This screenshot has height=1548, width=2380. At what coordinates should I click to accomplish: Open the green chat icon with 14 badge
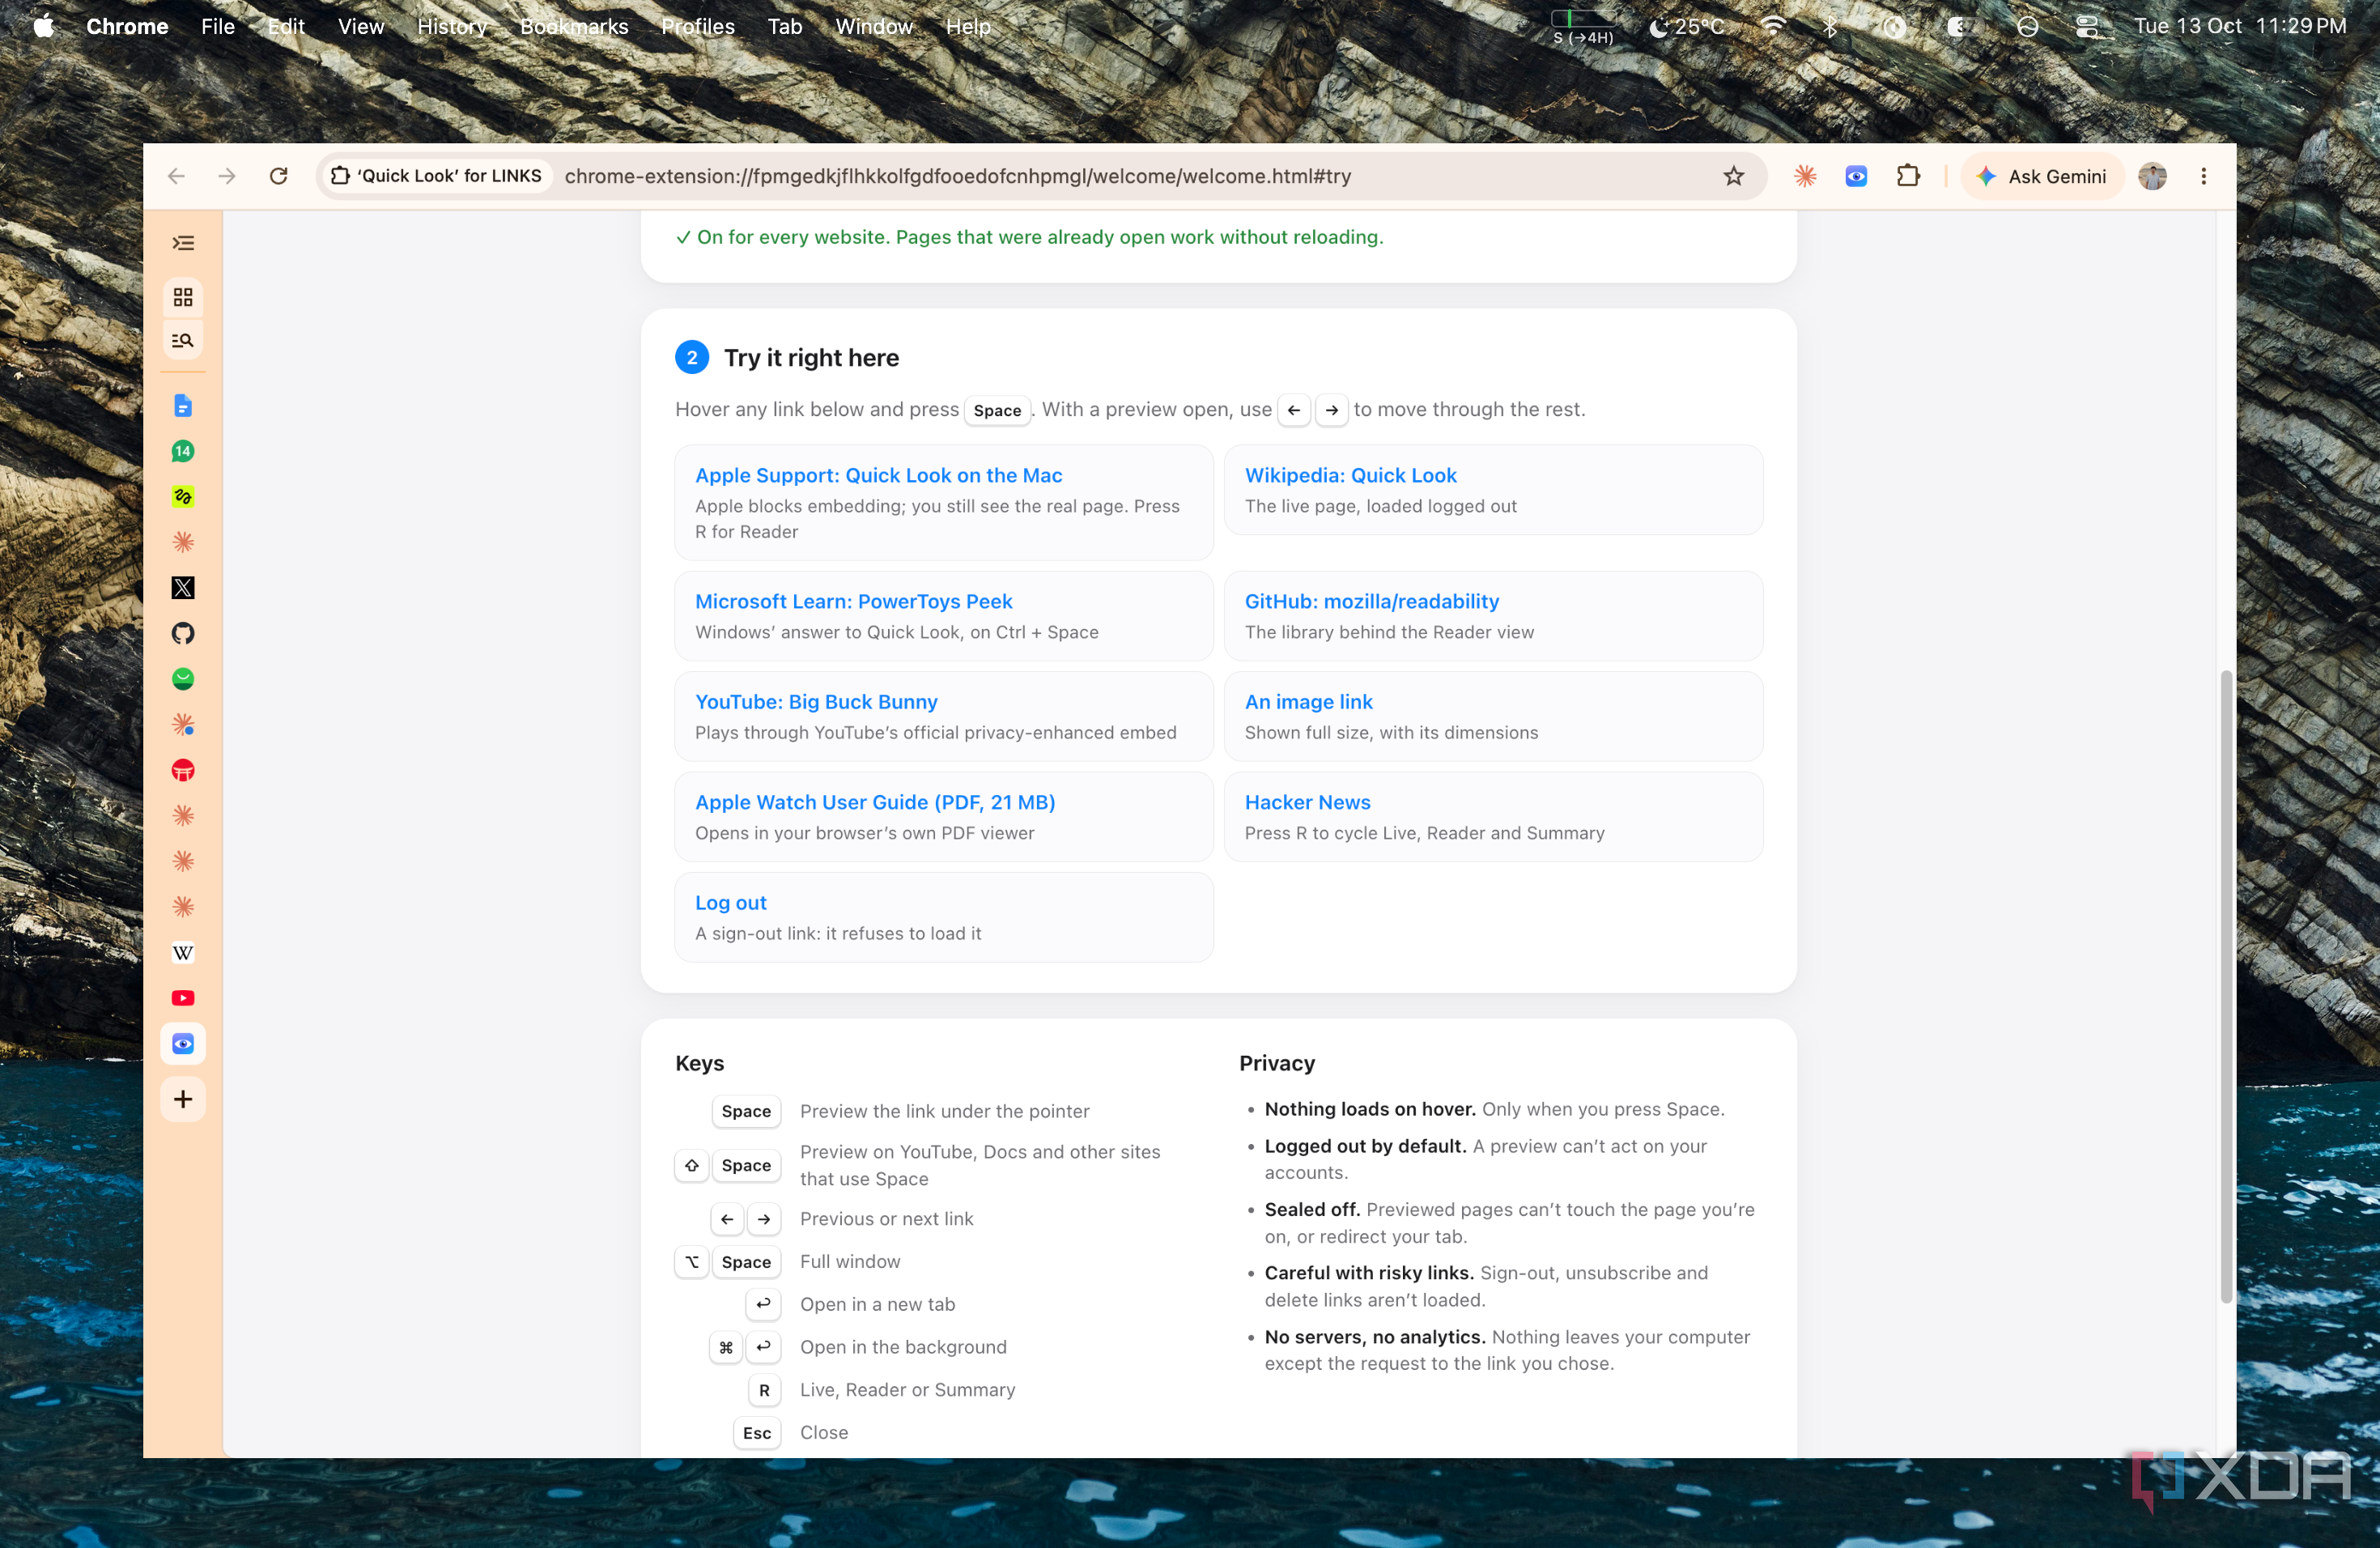[x=183, y=451]
